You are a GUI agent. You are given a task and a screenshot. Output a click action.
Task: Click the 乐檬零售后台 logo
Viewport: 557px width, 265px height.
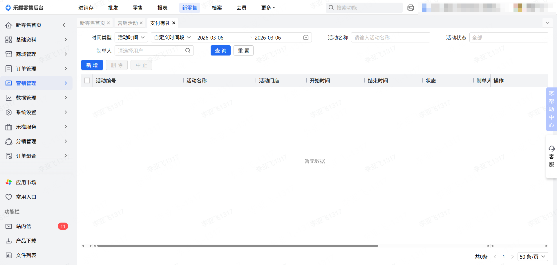point(24,8)
